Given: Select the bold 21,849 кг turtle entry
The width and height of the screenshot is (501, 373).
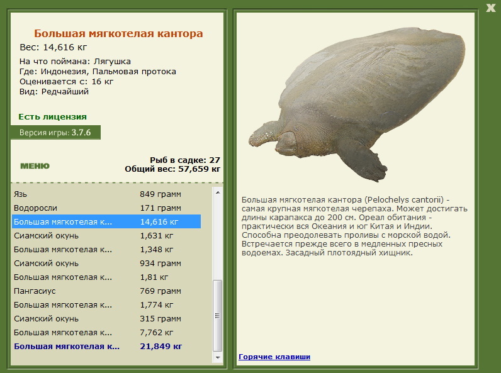Looking at the screenshot, I should (x=106, y=346).
